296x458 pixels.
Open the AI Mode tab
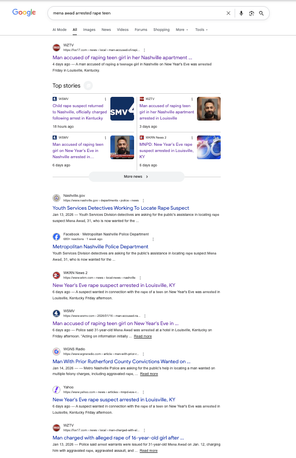(59, 30)
